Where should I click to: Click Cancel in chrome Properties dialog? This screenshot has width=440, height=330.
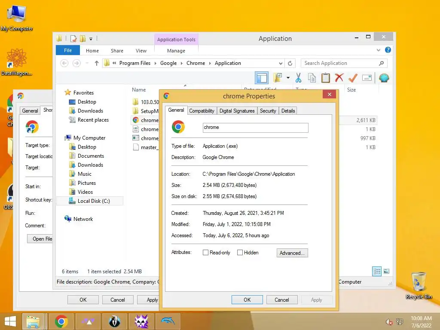pyautogui.click(x=281, y=299)
